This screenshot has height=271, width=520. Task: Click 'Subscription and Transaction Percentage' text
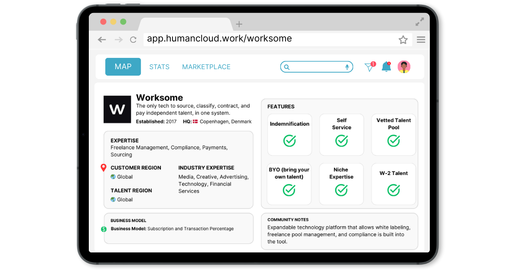pos(191,229)
